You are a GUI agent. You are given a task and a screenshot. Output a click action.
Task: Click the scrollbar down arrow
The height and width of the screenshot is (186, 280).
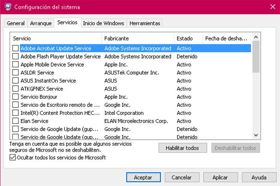(x=256, y=135)
